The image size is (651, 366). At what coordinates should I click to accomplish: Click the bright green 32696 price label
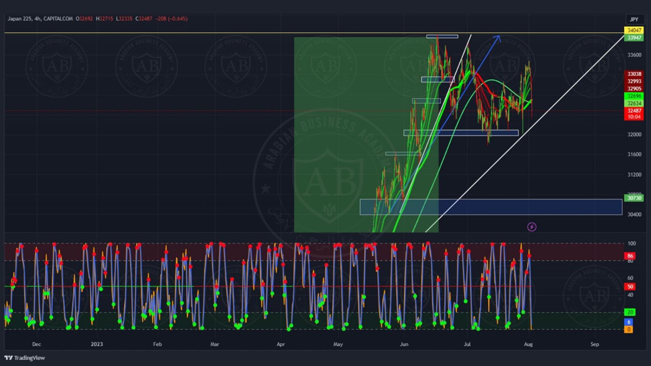[x=634, y=96]
